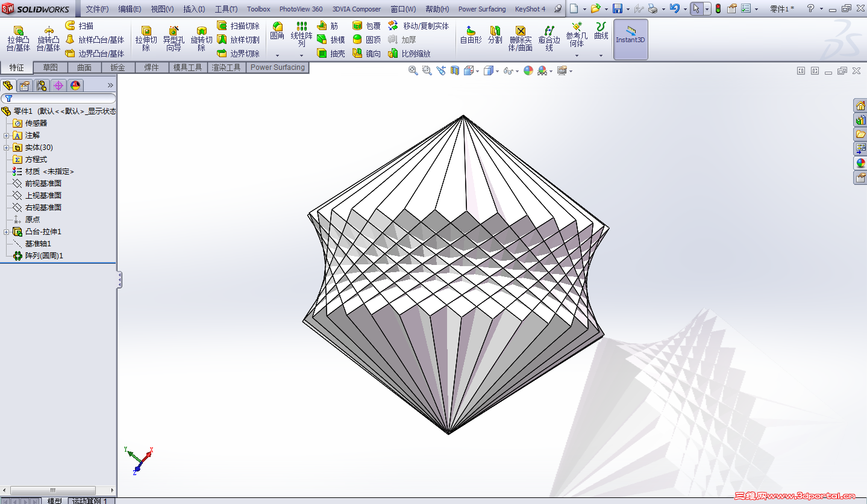Click the Zoom to Fit magnifier icon

[x=413, y=70]
